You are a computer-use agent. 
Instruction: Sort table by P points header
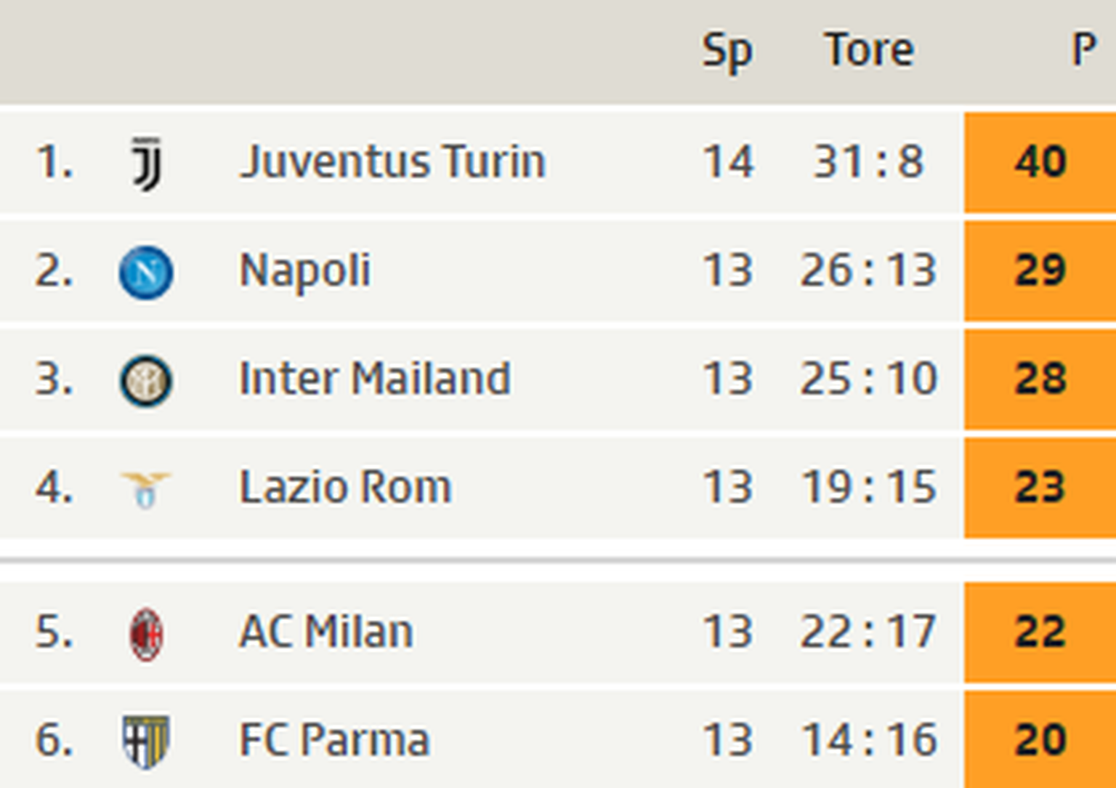point(1083,51)
